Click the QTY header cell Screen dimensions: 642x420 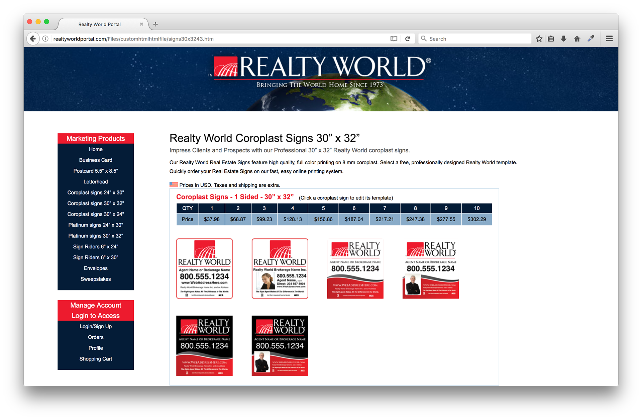(x=188, y=208)
